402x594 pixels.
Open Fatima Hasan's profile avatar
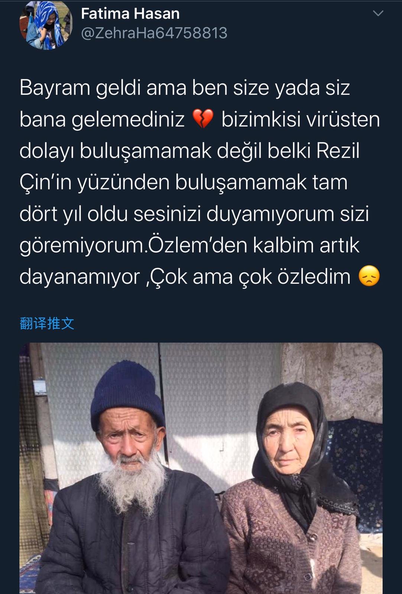[x=46, y=25]
